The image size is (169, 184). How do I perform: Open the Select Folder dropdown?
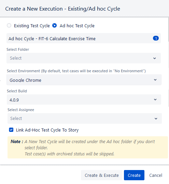tap(84, 58)
